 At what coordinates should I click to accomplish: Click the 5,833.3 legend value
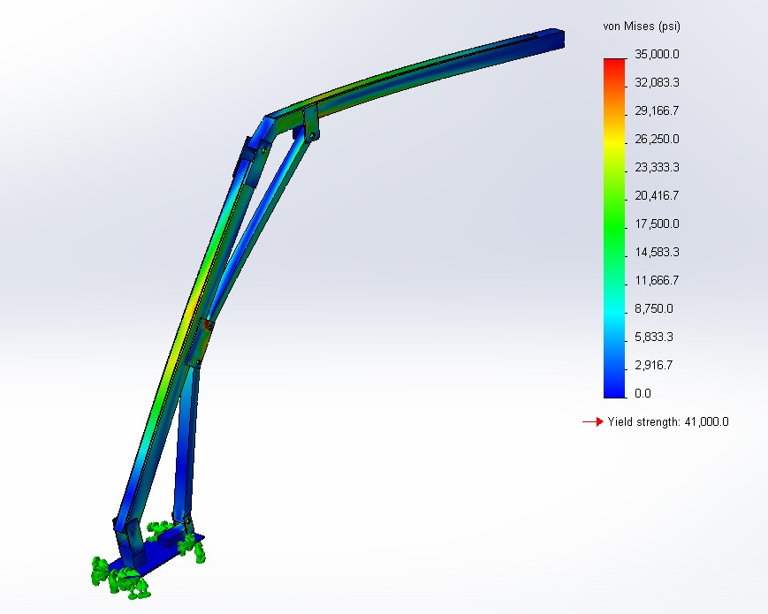[654, 337]
